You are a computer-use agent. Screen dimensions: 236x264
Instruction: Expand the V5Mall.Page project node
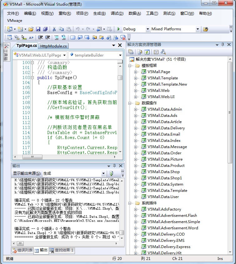tap(135, 72)
